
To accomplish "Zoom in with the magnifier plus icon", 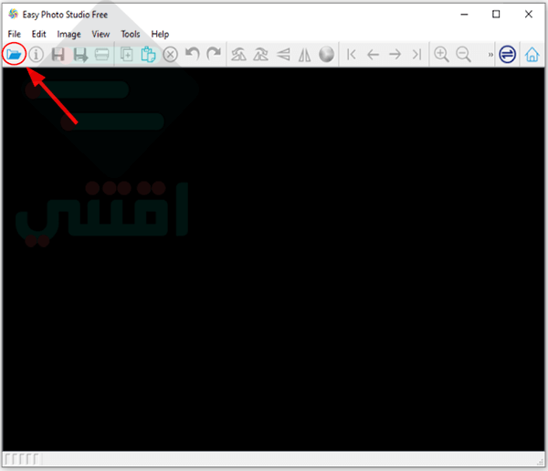I will coord(441,55).
